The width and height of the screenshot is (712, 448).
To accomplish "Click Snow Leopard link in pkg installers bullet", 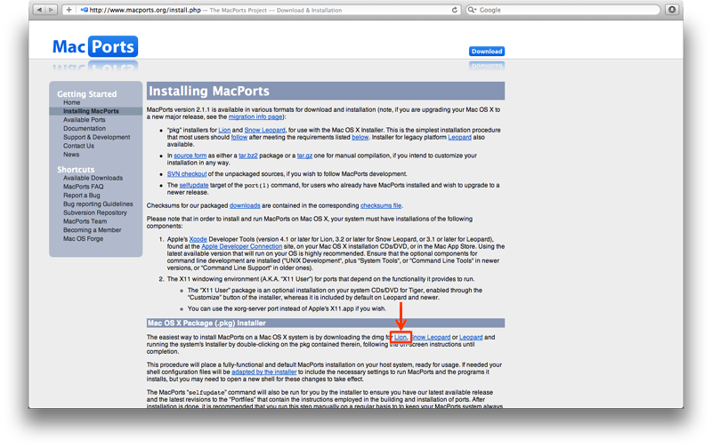I will tap(264, 130).
